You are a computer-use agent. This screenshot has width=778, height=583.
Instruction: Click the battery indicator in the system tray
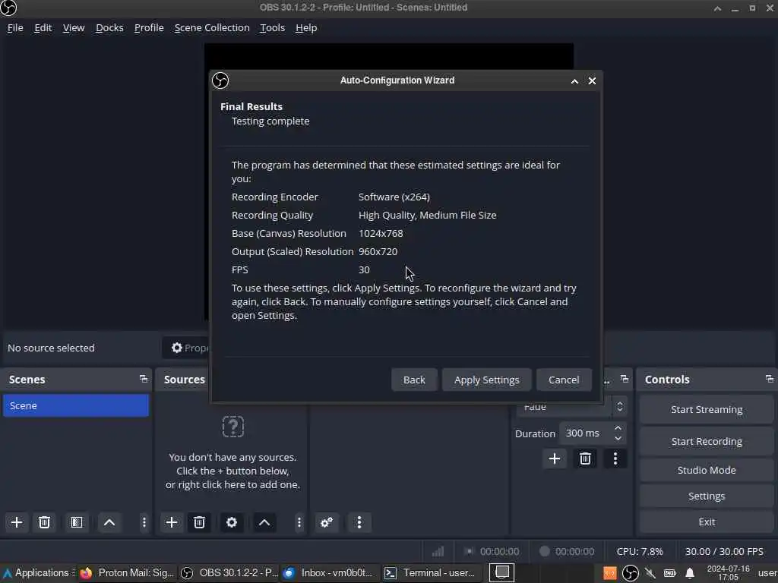670,573
